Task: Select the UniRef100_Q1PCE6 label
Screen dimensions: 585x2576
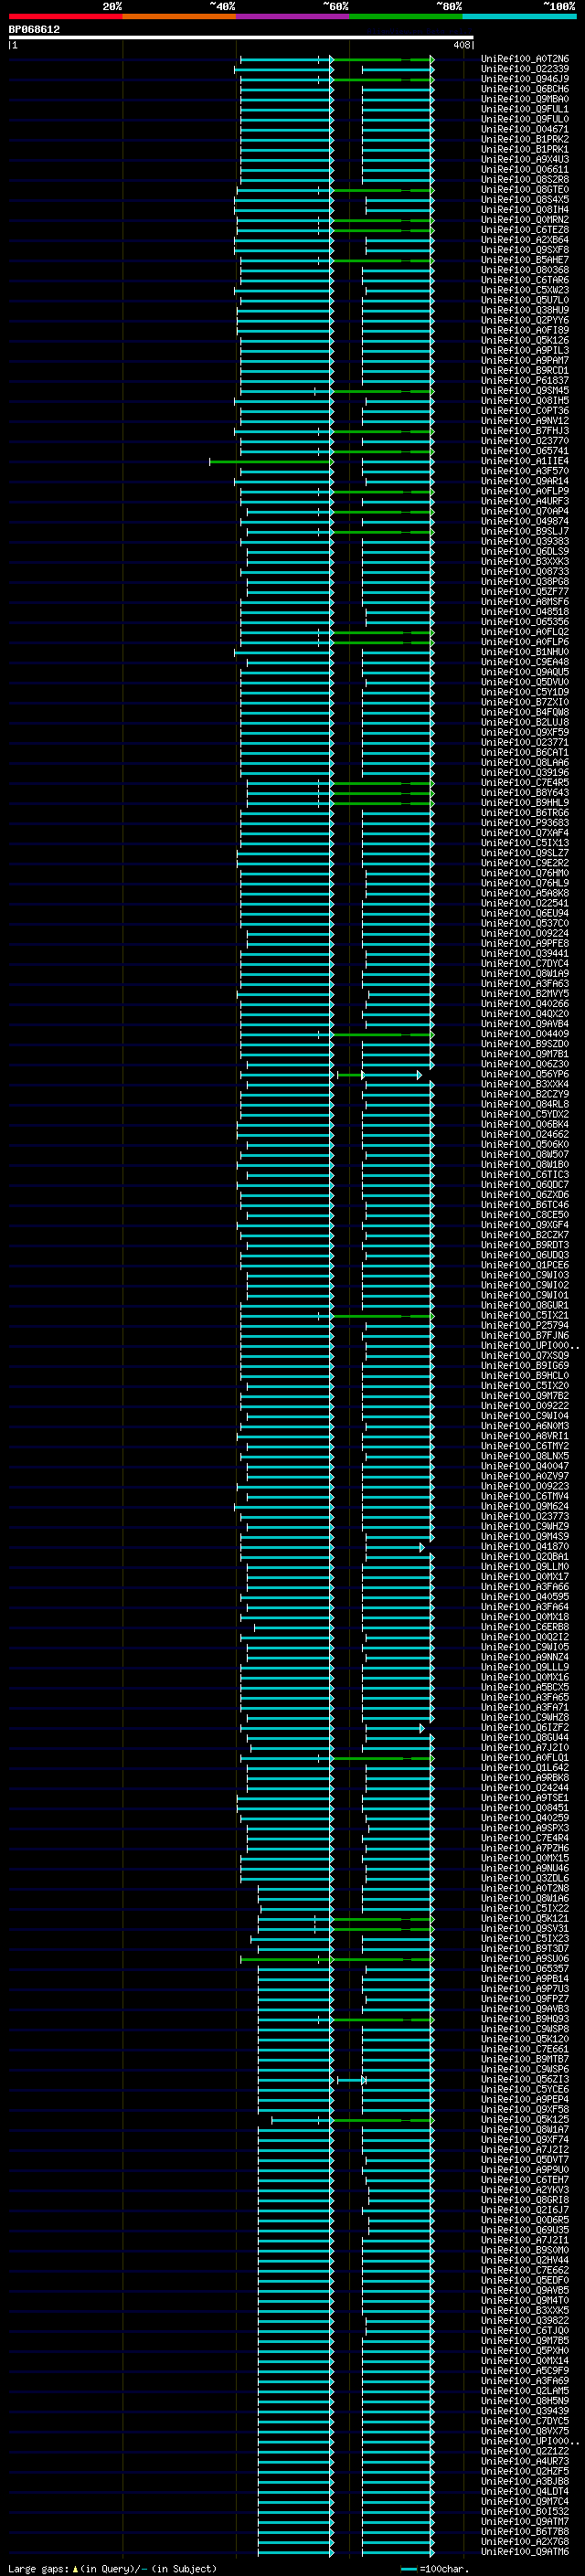Action: point(525,1265)
